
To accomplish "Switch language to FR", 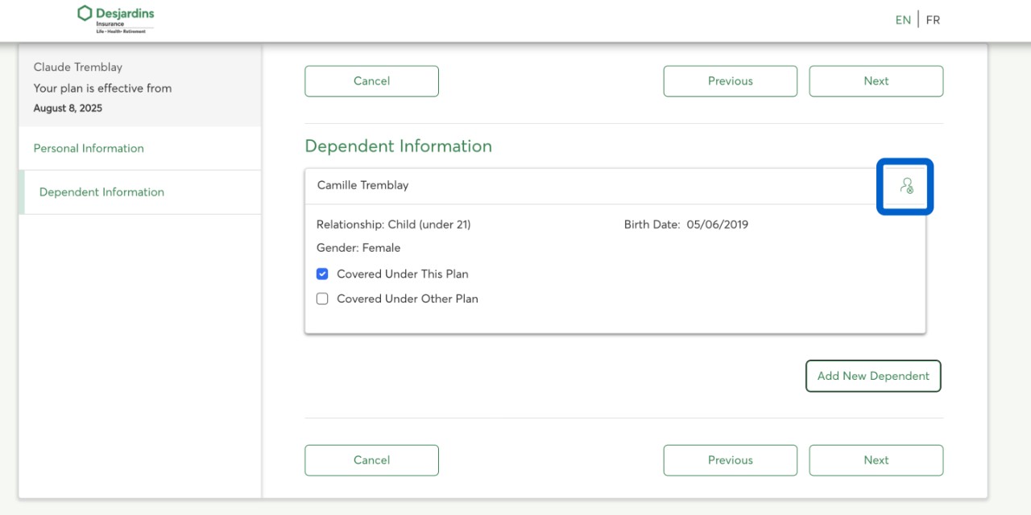I will [x=933, y=20].
